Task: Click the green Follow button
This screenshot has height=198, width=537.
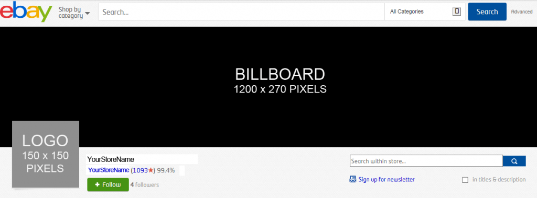Action: tap(108, 185)
